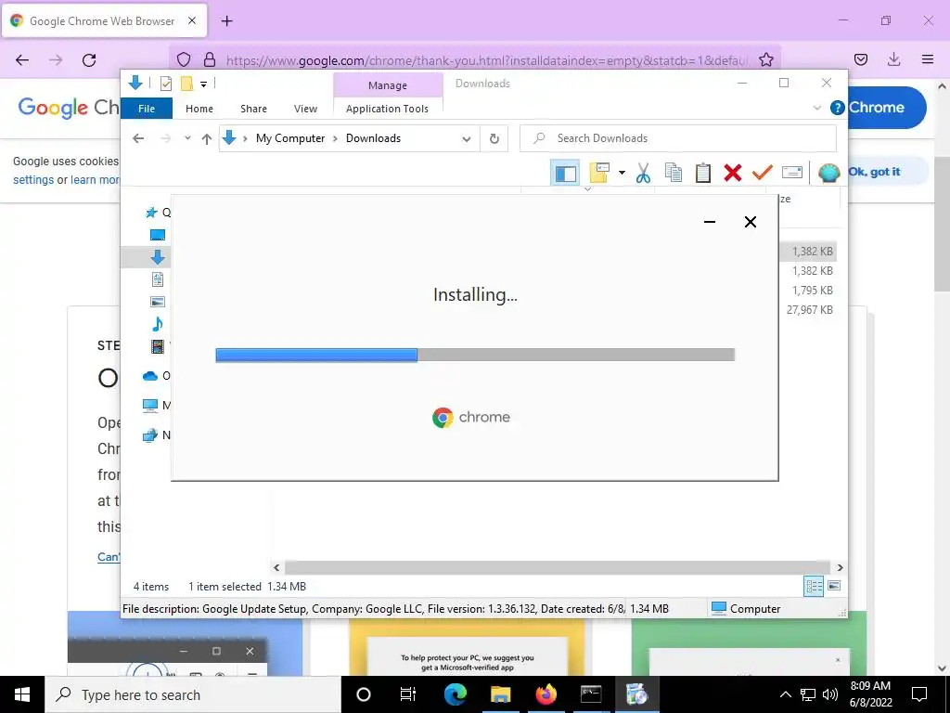Click the Copy icon in Explorer toolbar
Image resolution: width=950 pixels, height=713 pixels.
point(674,173)
